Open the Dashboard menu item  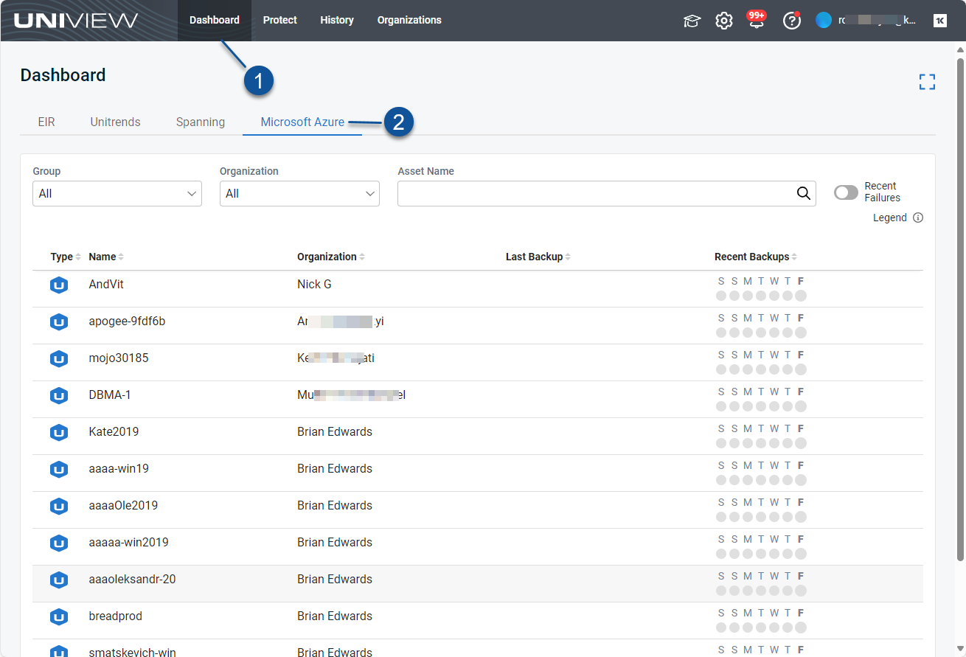pos(215,21)
